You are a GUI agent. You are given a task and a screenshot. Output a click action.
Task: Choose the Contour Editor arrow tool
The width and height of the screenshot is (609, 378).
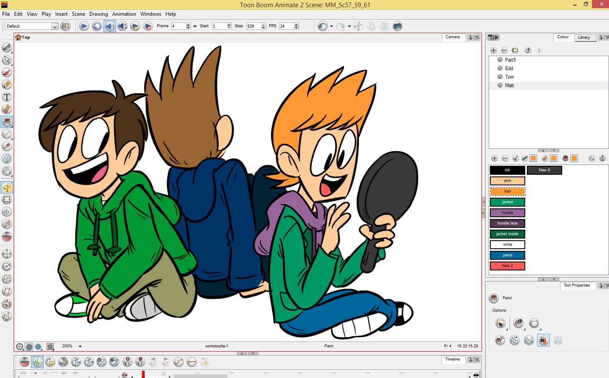click(7, 60)
